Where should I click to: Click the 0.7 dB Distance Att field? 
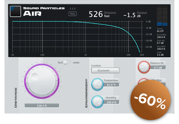(158, 68)
